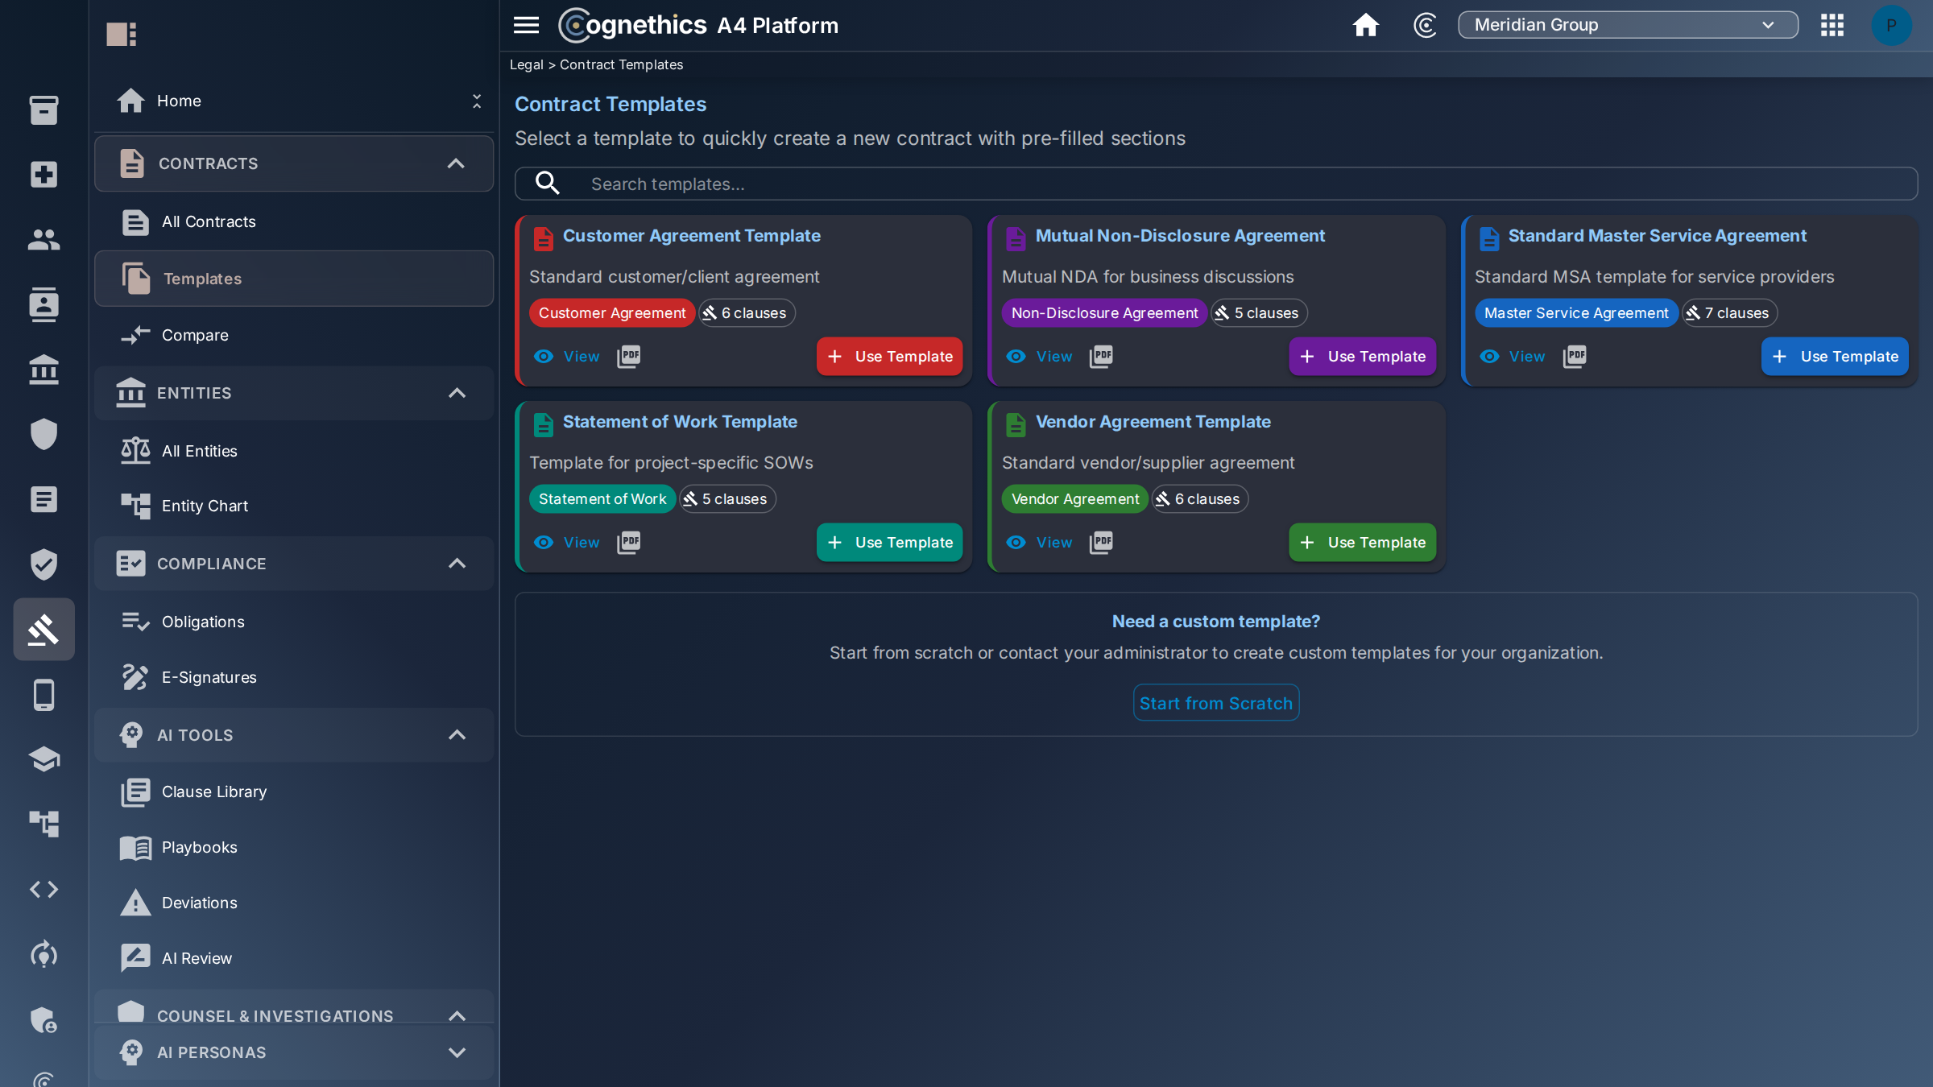Click the archive box icon in left rail
Viewport: 1933px width, 1087px height.
[43, 110]
